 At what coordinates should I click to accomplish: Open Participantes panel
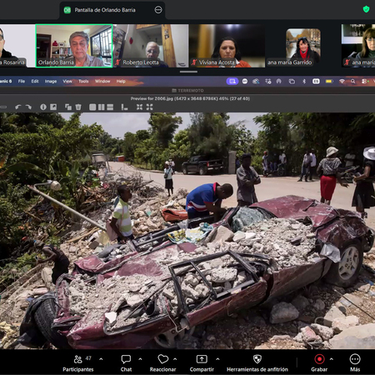tap(78, 363)
